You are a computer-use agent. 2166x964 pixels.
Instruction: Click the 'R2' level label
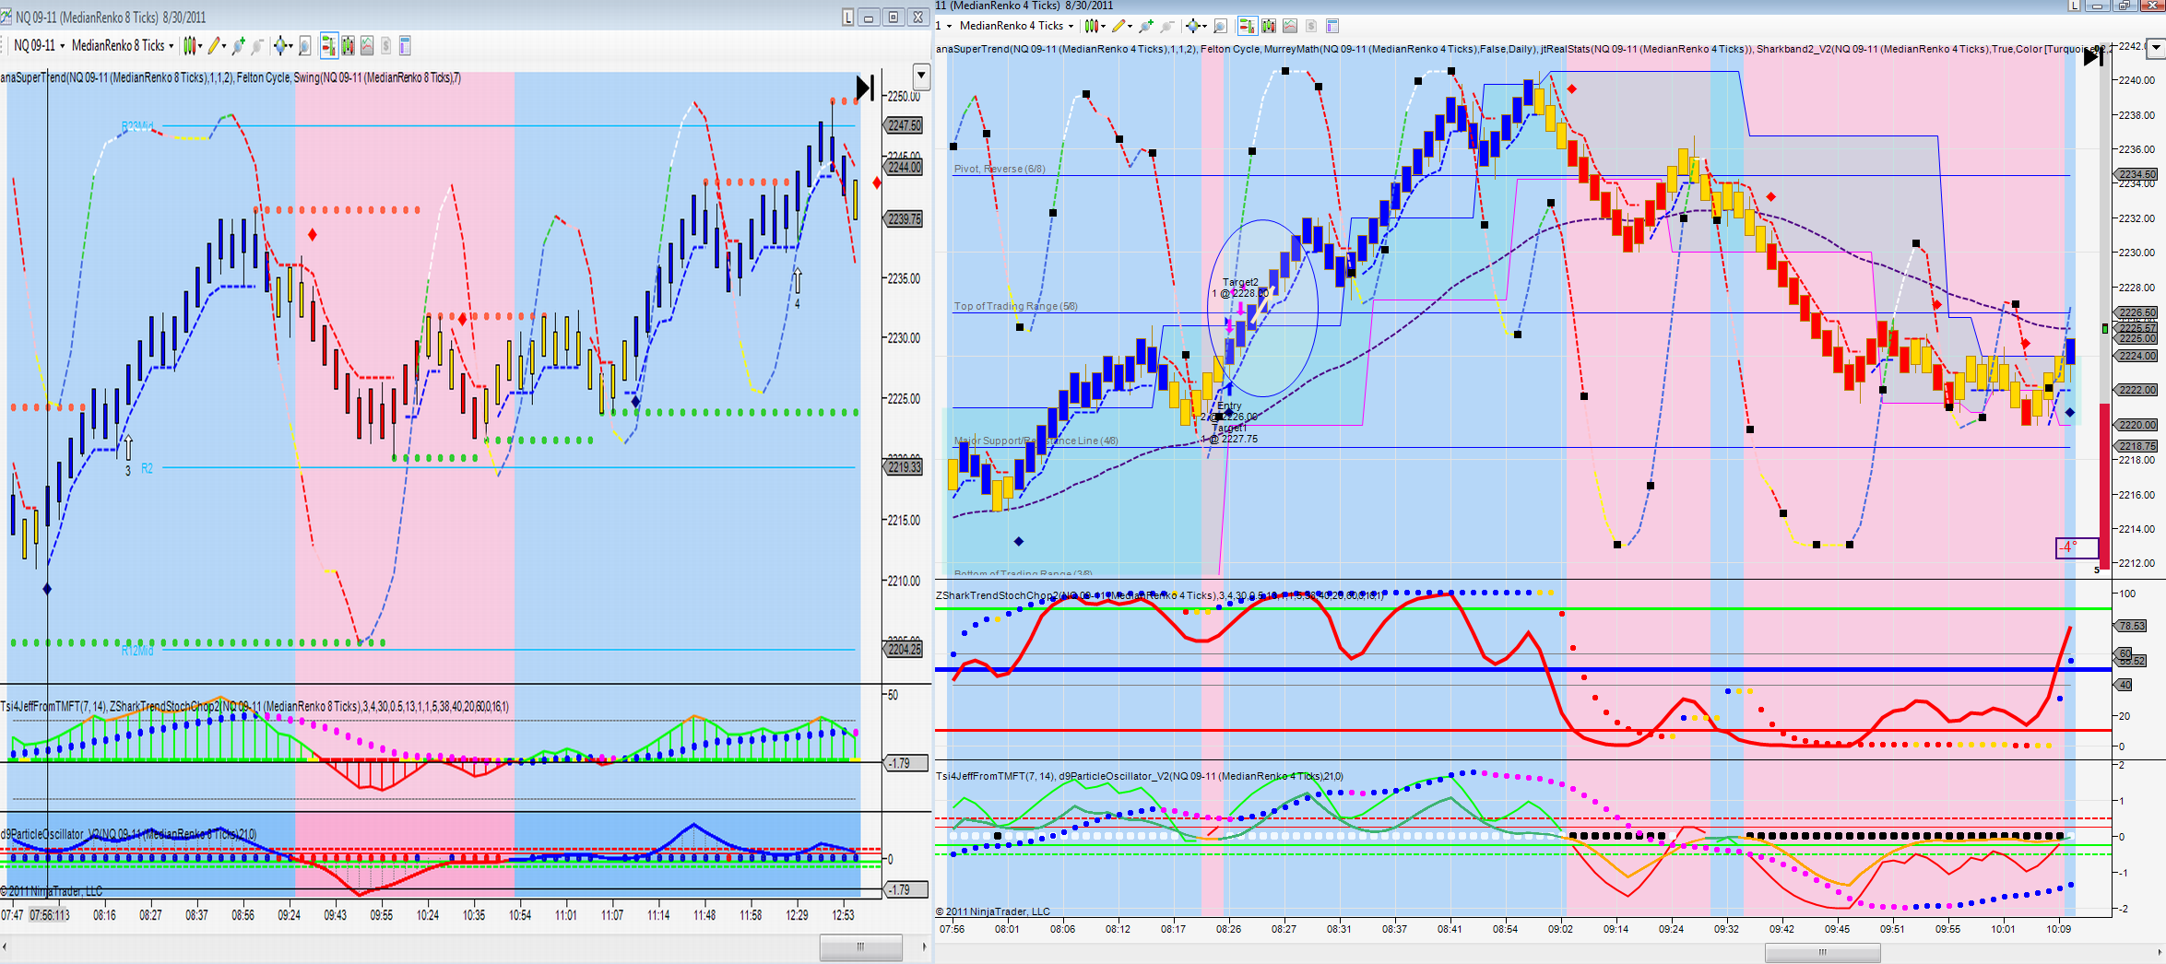click(x=147, y=468)
